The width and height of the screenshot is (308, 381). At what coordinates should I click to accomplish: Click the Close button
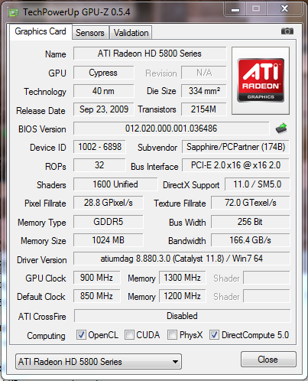[268, 360]
